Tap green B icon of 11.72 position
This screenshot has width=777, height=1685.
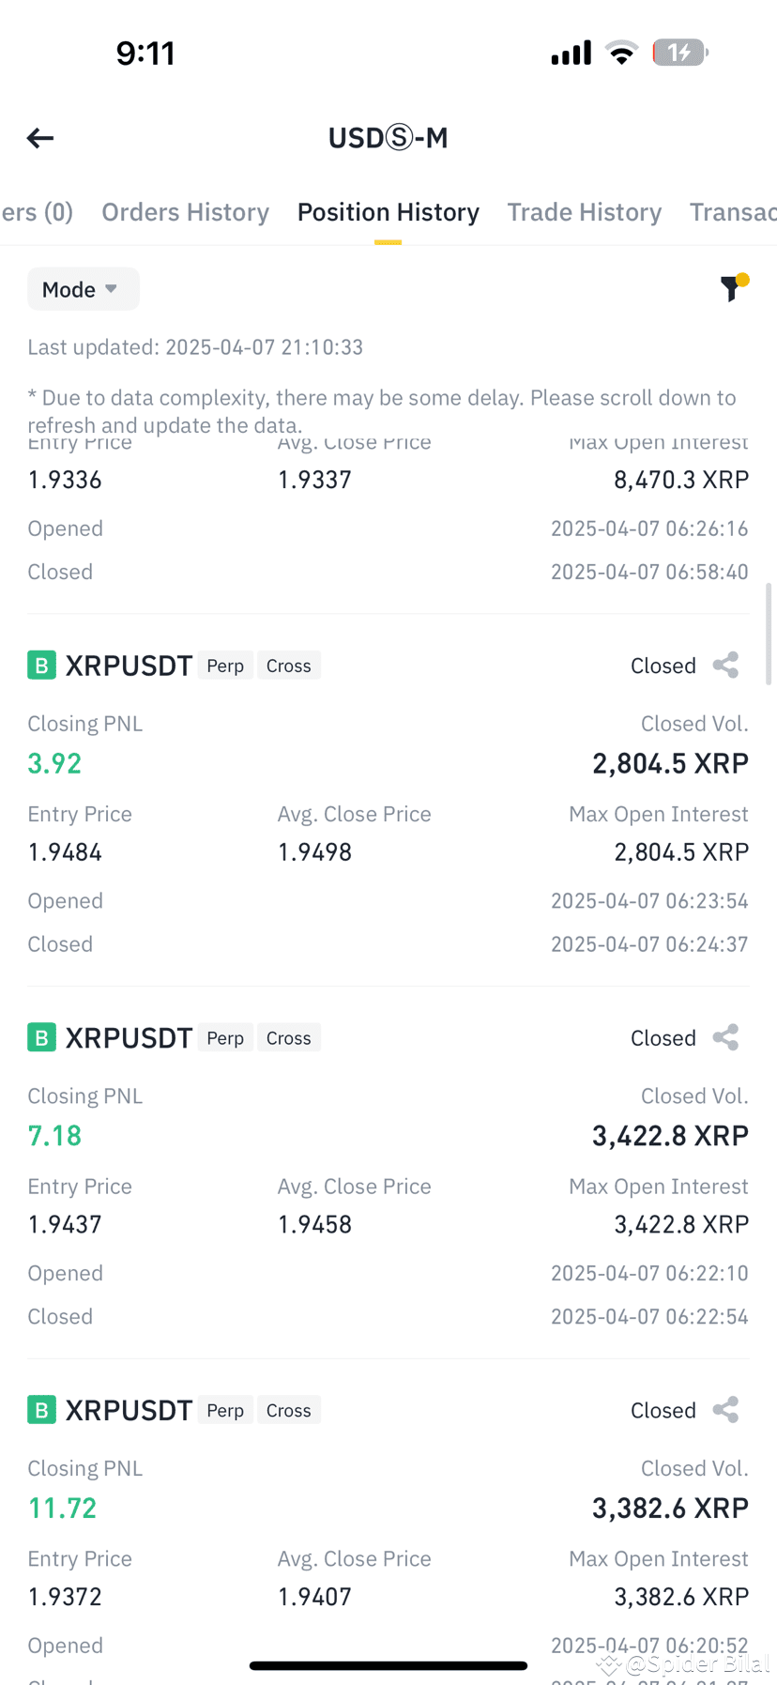(x=41, y=1410)
